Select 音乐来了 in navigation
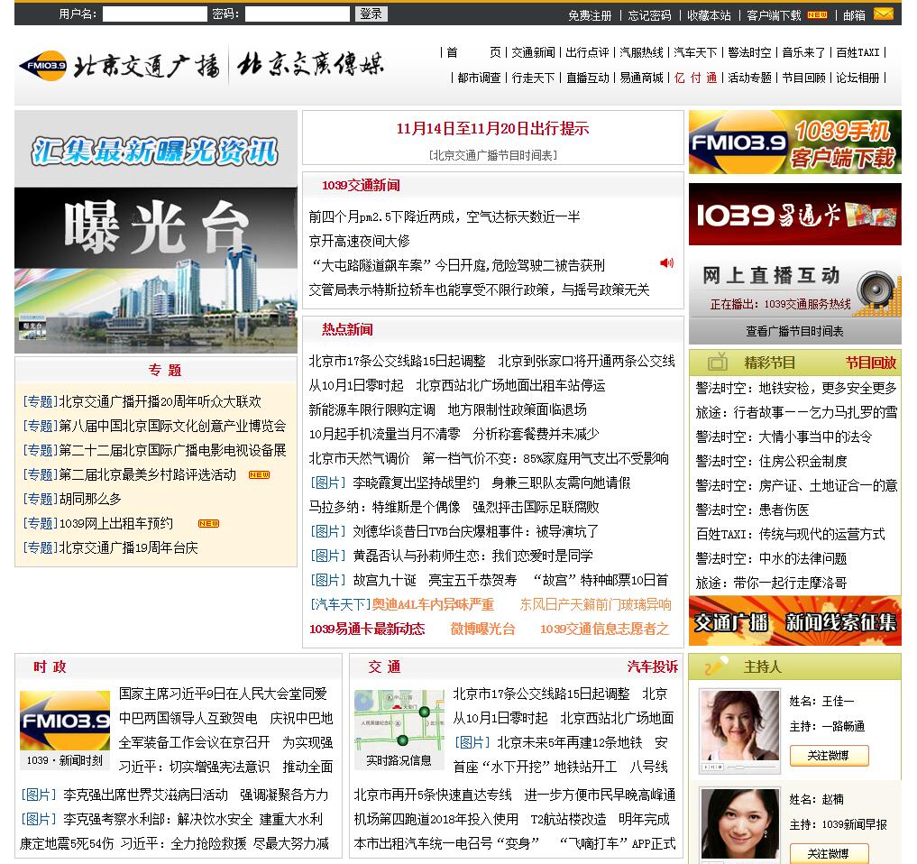Viewport: 917px width, 864px height. coord(803,52)
